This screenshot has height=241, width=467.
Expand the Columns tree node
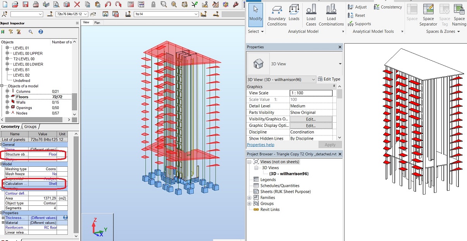(7, 91)
